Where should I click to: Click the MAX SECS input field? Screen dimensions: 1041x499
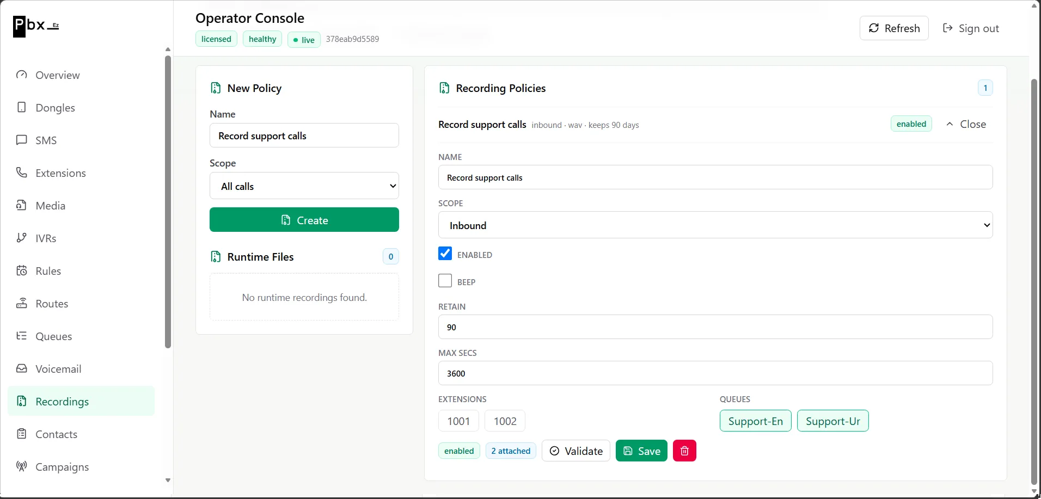(715, 373)
